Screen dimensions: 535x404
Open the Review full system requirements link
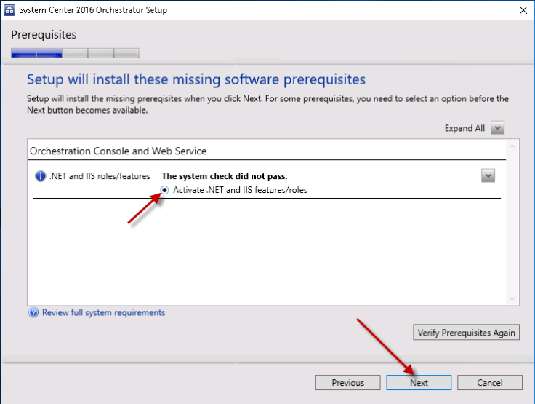pyautogui.click(x=103, y=313)
